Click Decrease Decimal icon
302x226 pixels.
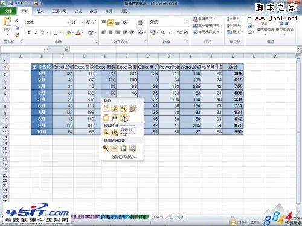[186, 33]
